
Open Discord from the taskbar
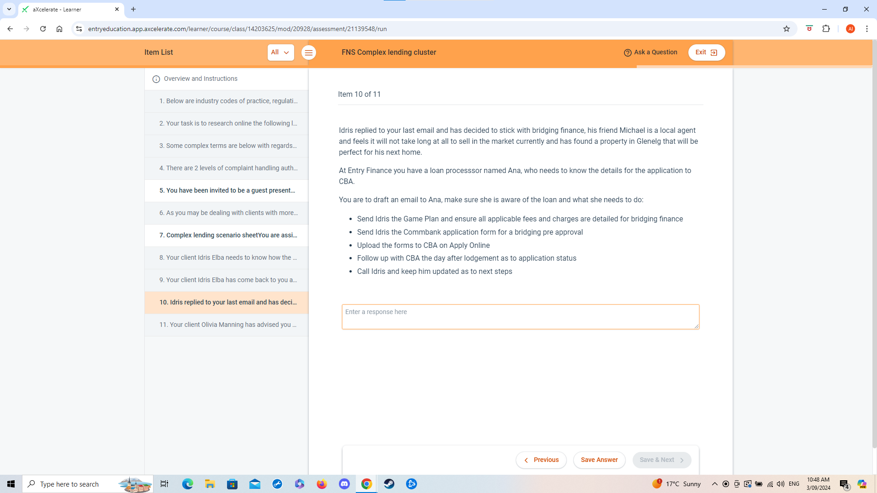[344, 484]
